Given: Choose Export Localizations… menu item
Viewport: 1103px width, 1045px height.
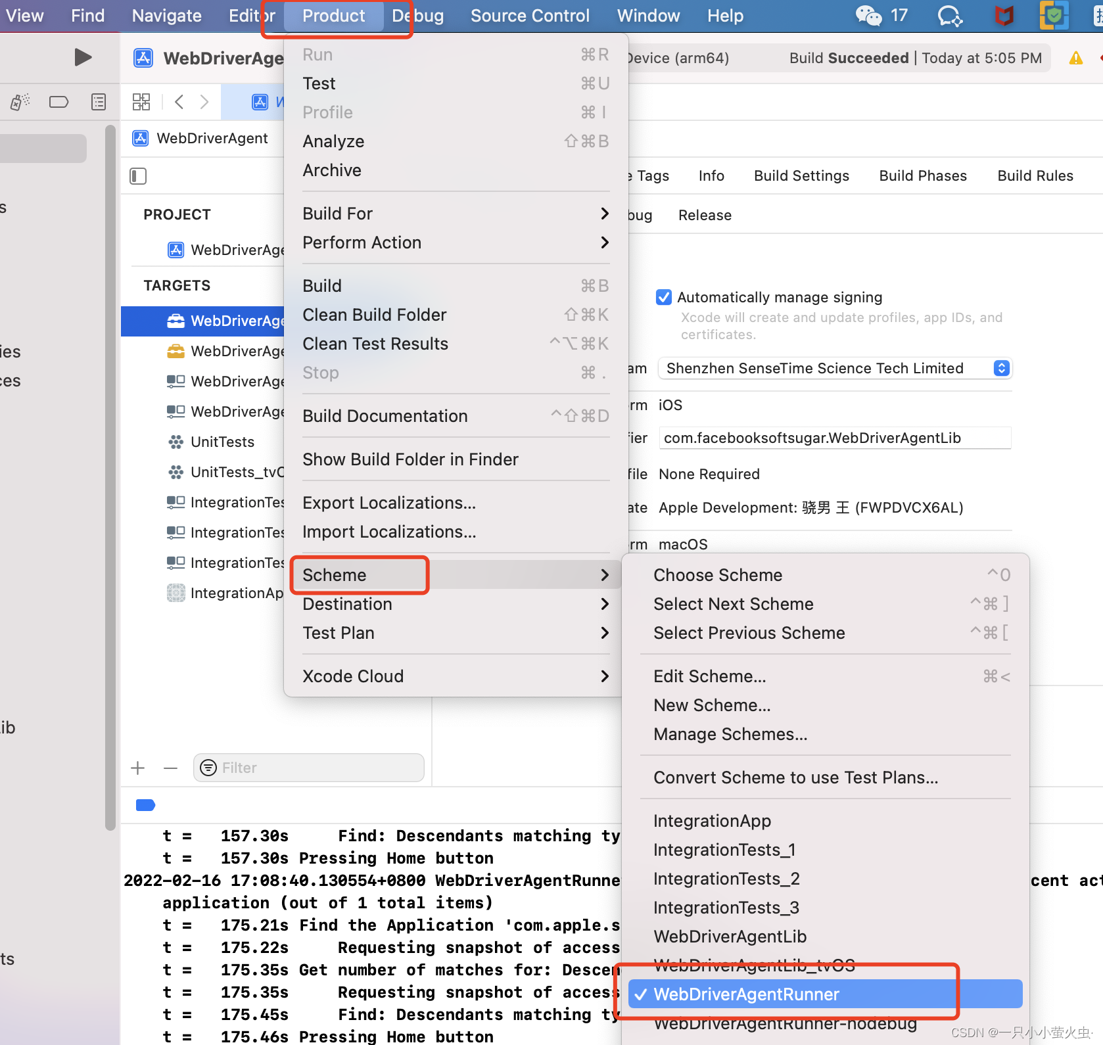Looking at the screenshot, I should [456, 503].
